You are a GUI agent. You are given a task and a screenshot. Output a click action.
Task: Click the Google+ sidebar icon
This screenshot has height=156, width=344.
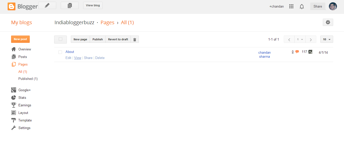click(14, 90)
